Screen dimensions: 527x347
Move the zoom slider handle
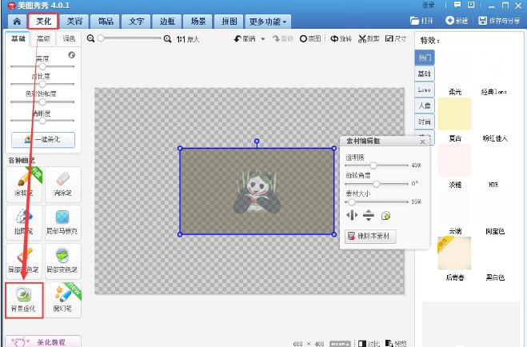[101, 38]
